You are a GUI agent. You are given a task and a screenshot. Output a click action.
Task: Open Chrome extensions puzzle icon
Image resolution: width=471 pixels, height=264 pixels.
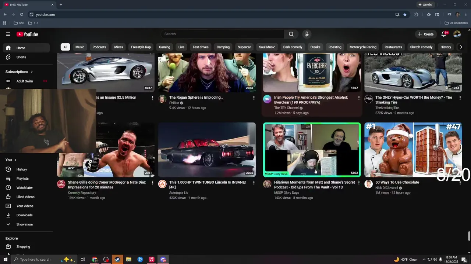click(x=417, y=15)
